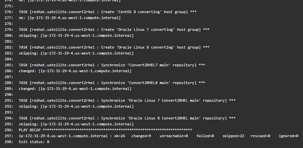This screenshot has height=148, width=303.
Task: Click the 'Oracle Linux 8 converting' host group task
Action: coord(114,47)
